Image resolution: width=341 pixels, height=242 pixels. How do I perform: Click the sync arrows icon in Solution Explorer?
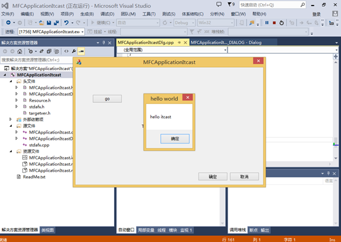tap(41, 51)
